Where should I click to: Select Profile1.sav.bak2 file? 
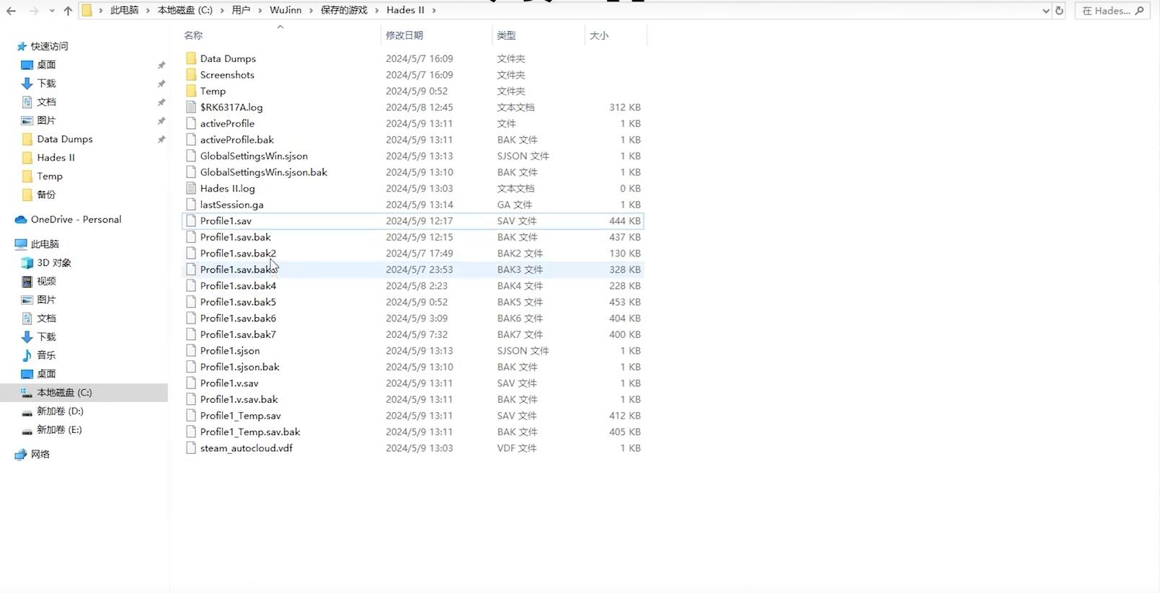238,253
